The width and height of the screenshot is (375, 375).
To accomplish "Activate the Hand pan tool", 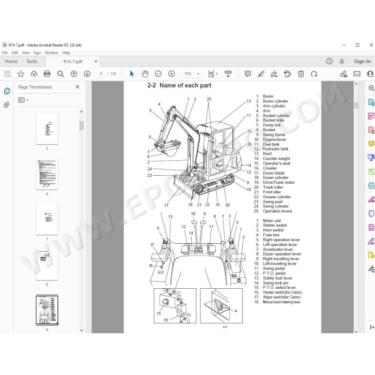I will click(145, 74).
